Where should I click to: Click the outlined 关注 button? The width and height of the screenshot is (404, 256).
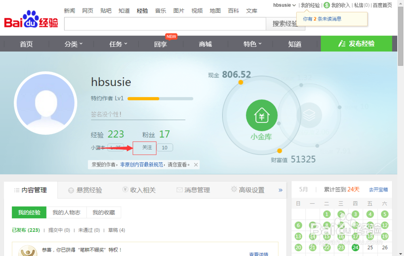click(144, 148)
